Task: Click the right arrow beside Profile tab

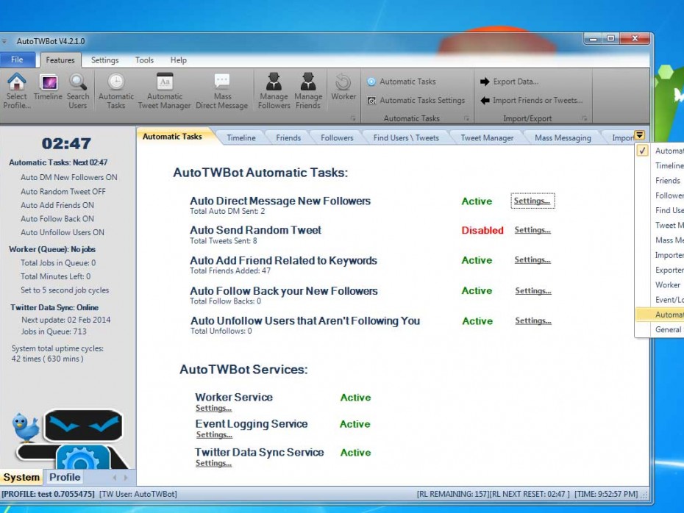Action: (x=126, y=478)
